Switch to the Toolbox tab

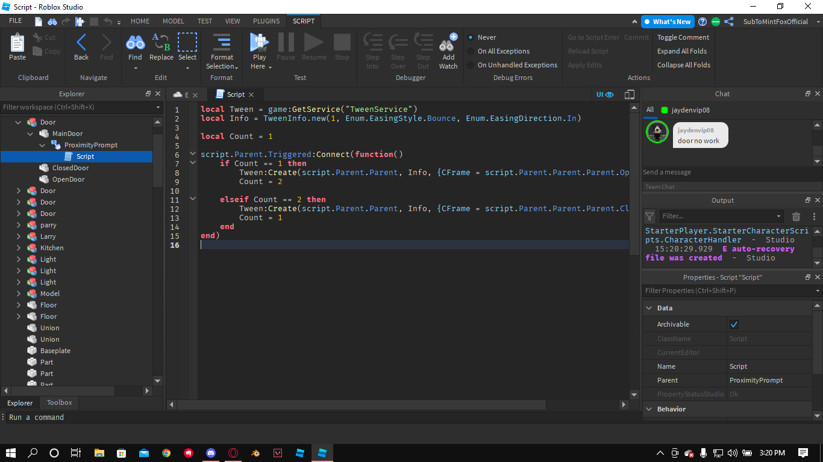(x=59, y=402)
